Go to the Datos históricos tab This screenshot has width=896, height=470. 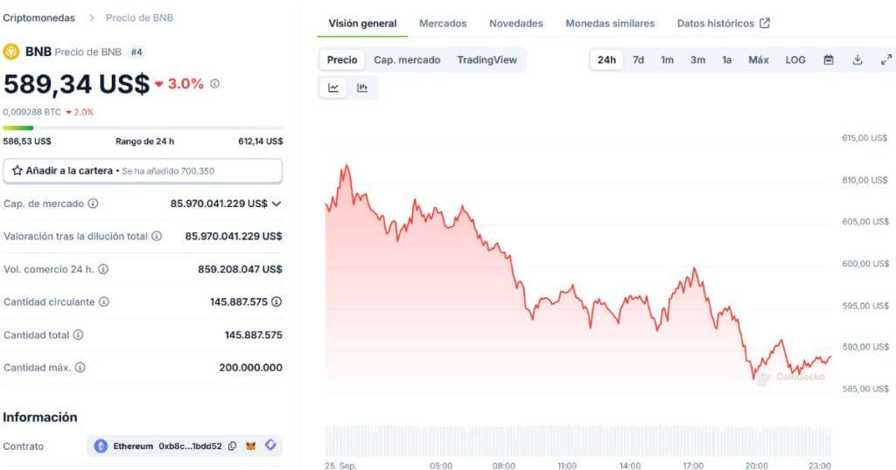coord(723,24)
